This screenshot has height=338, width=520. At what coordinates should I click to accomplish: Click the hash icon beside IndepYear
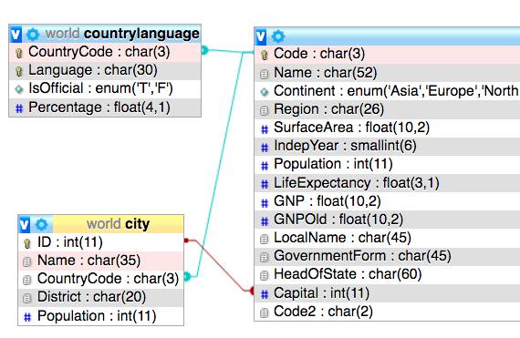265,148
